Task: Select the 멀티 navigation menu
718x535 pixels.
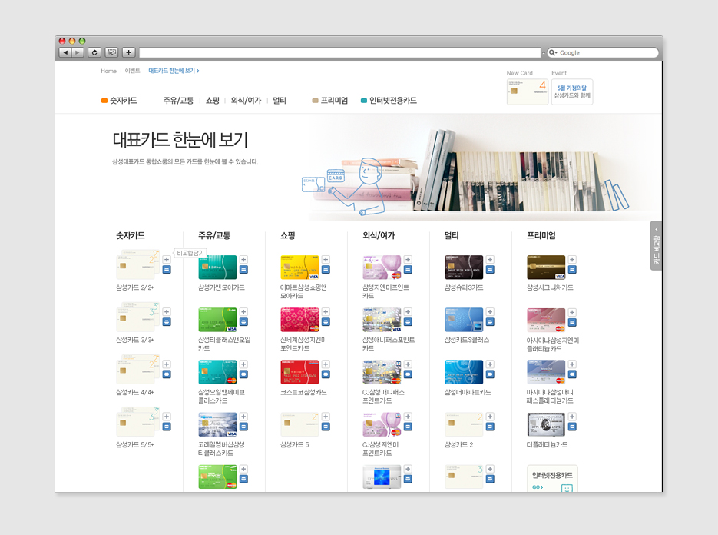Action: pos(280,101)
